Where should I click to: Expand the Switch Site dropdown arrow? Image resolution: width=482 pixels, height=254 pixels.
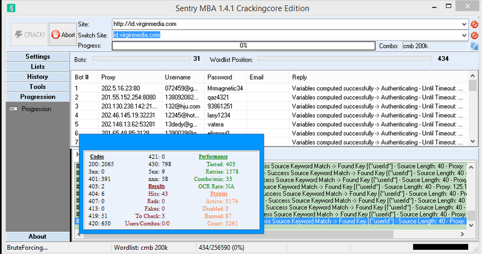(464, 36)
